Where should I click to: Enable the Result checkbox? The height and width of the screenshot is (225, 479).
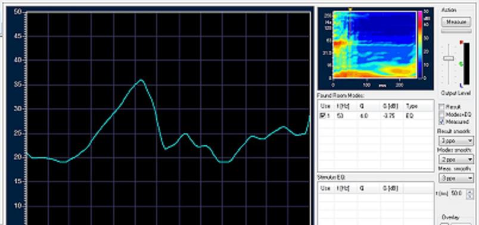(x=441, y=107)
